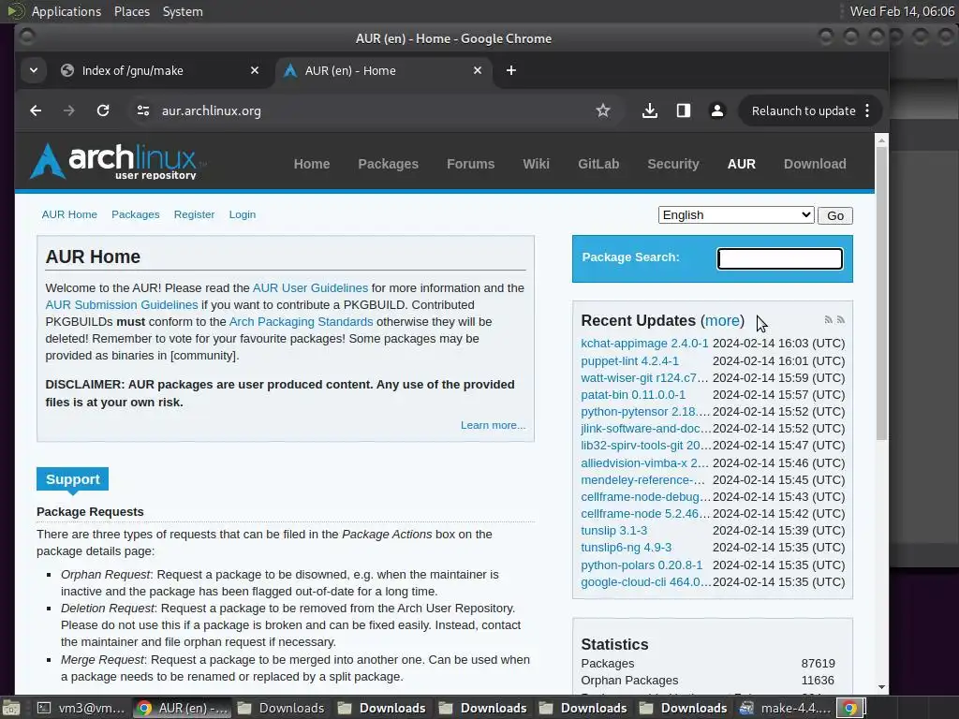This screenshot has width=959, height=719.
Task: Open patat-bin 0.11.0.0-1 package
Action: tap(633, 395)
